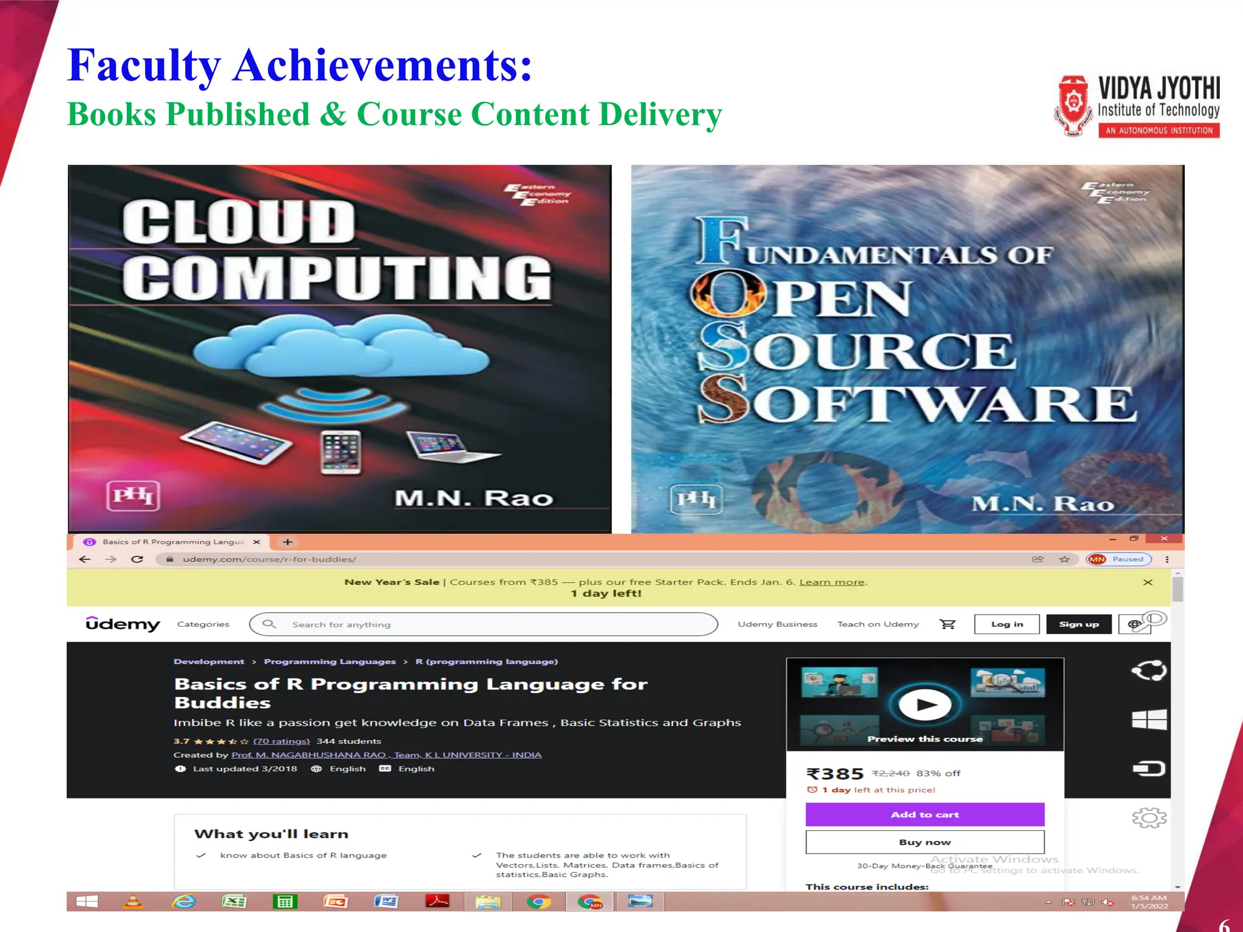Click Buy now button

click(x=925, y=842)
